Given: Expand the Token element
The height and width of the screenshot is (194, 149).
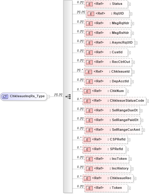Looking at the screenshot, I should pos(129,188).
